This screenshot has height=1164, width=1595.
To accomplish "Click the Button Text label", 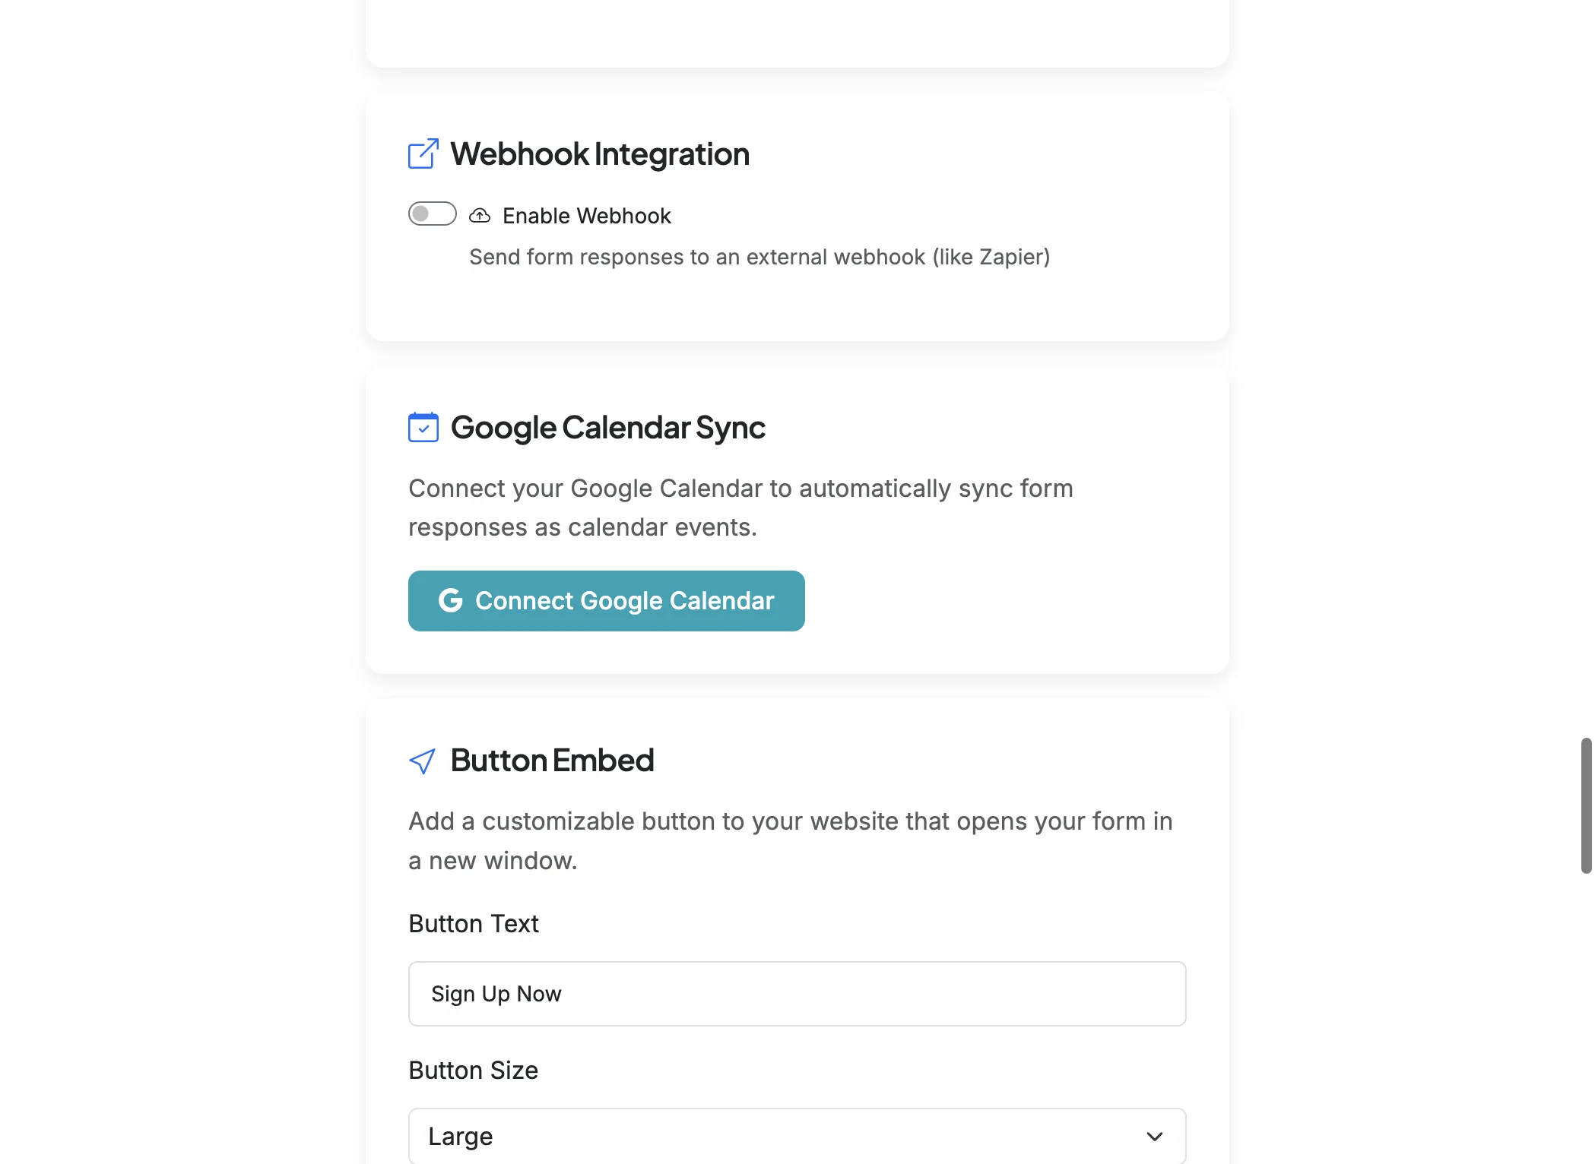I will click(x=473, y=923).
